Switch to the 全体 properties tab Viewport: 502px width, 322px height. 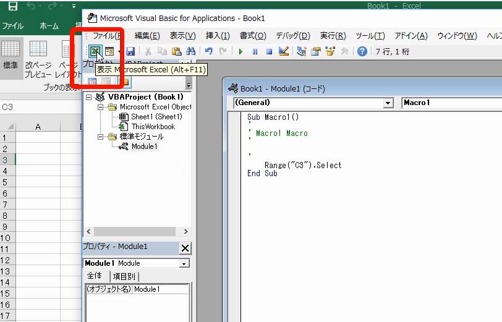[95, 276]
